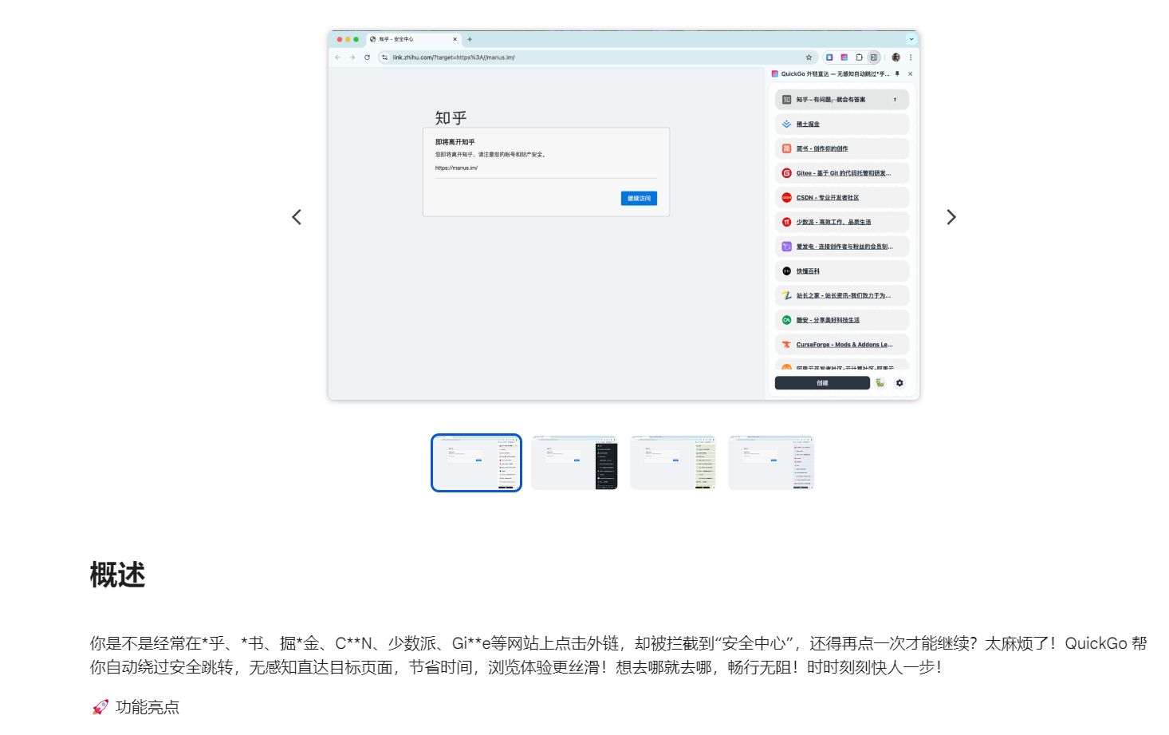Click the 少数派 - 高效工作,品质生活 link
Screen dimensions: 1169x735
(833, 222)
